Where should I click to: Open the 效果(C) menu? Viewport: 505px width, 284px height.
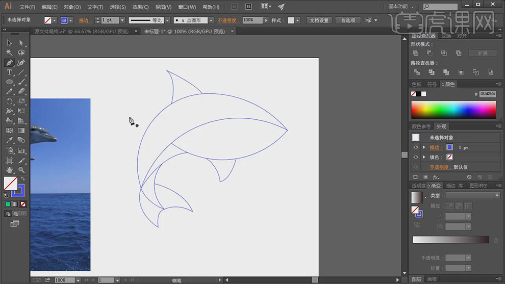click(140, 7)
